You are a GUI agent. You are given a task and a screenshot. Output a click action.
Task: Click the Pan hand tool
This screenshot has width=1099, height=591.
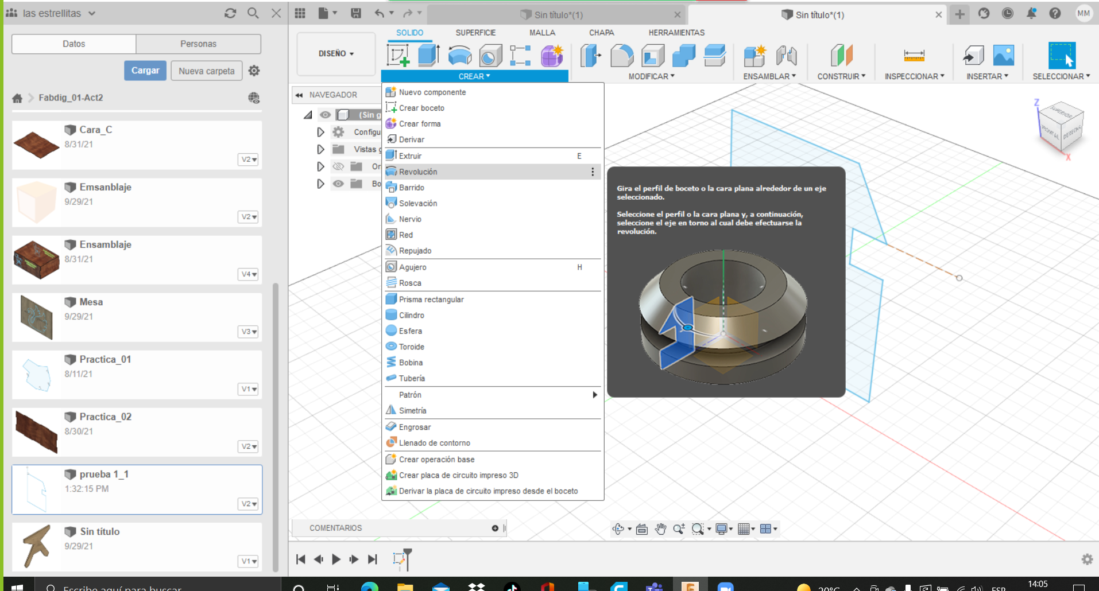(660, 529)
